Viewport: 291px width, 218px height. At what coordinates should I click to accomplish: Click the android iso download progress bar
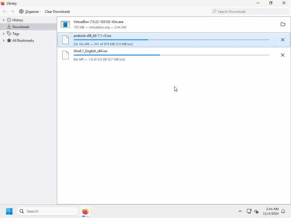171,40
